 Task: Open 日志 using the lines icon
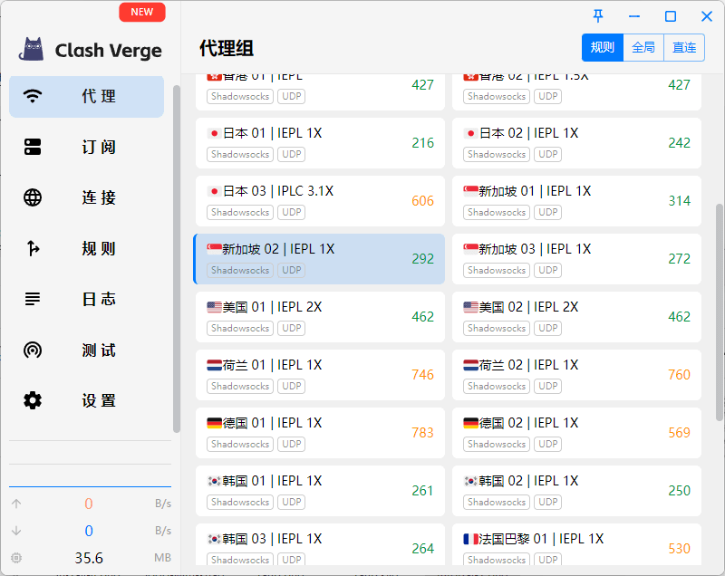[x=34, y=300]
